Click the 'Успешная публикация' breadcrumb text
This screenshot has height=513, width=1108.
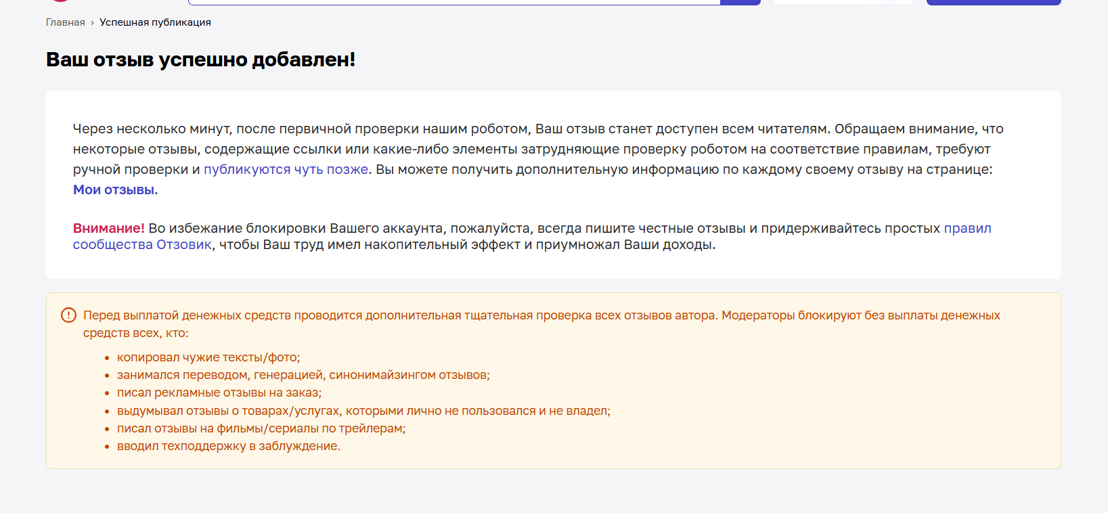point(155,22)
